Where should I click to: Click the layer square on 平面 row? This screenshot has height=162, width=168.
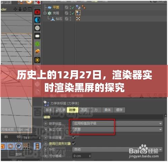[67, 7]
